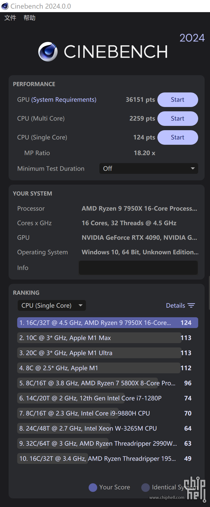Image resolution: width=210 pixels, height=507 pixels.
Task: Click the Processor value AMD Ryzen 9 7950X
Action: 139,209
